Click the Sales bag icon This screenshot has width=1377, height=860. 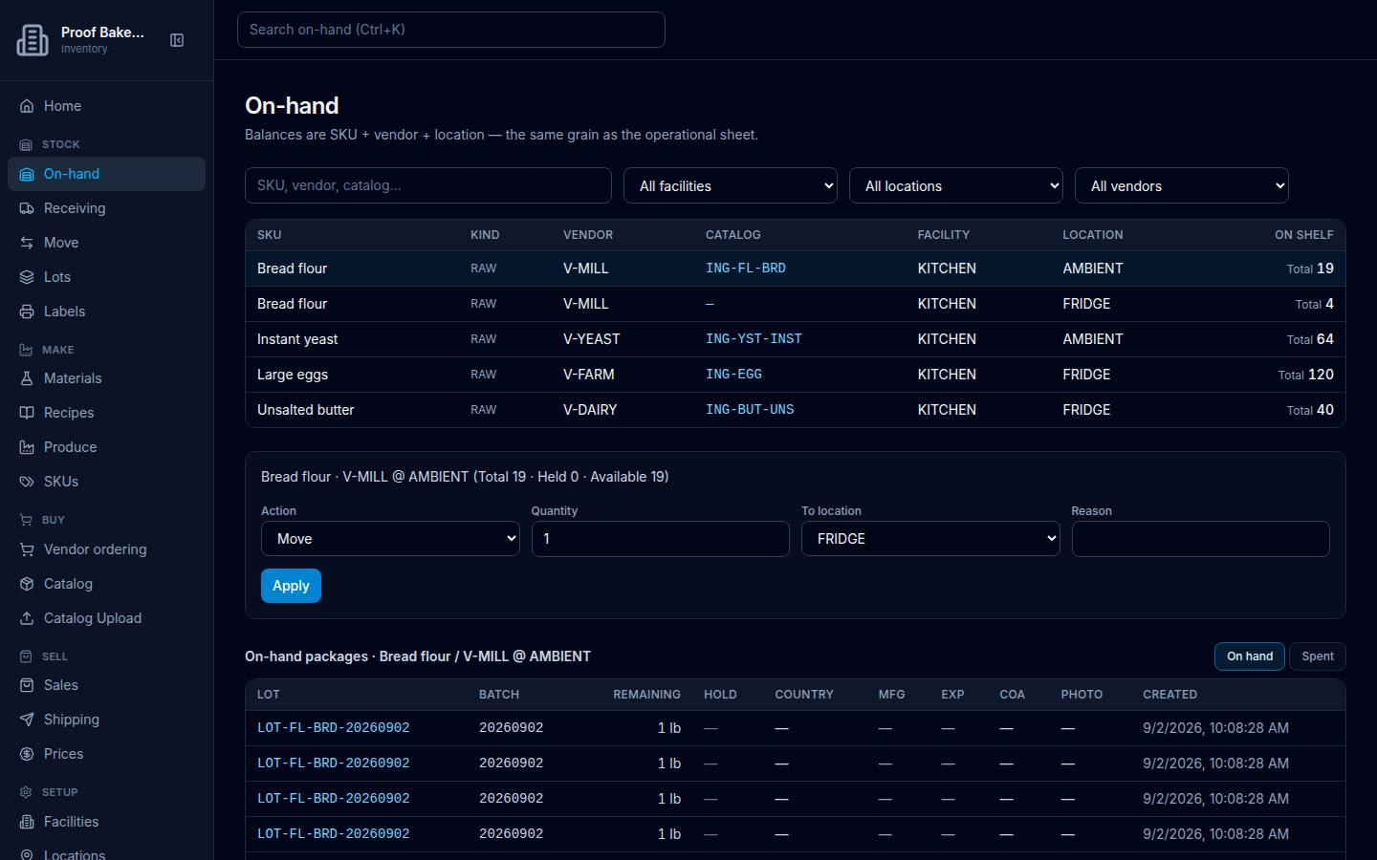point(27,685)
